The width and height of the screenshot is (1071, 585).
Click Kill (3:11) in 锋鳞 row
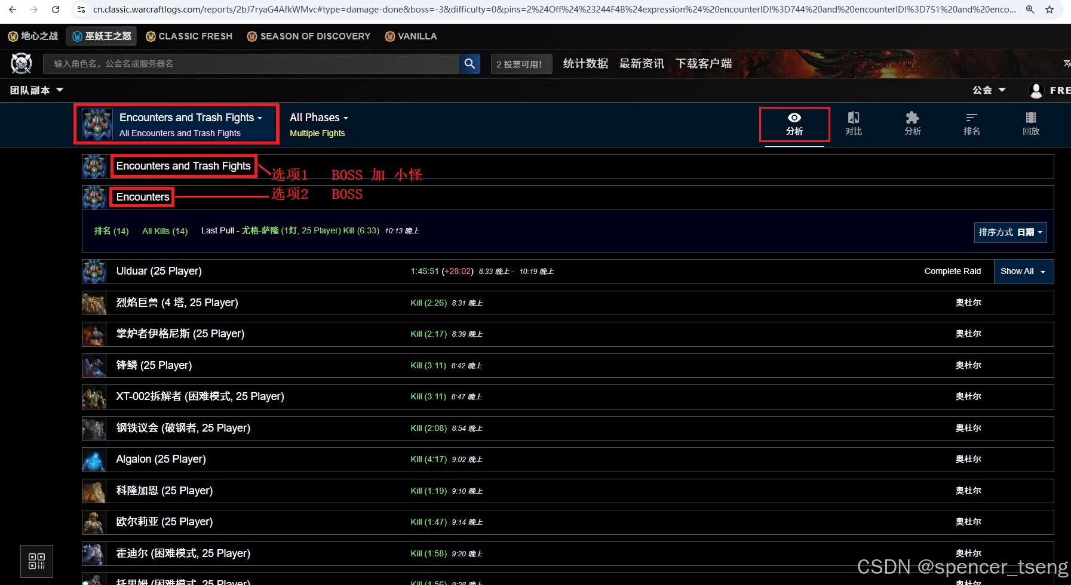coord(428,365)
